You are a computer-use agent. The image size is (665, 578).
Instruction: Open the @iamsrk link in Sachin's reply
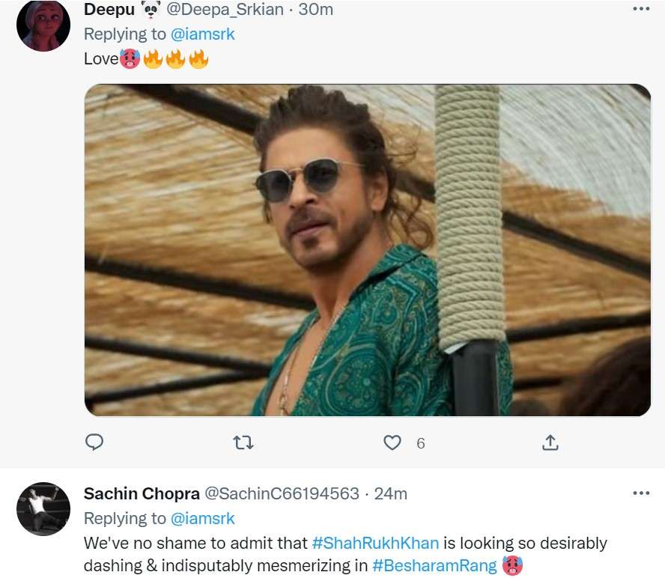[x=204, y=517]
